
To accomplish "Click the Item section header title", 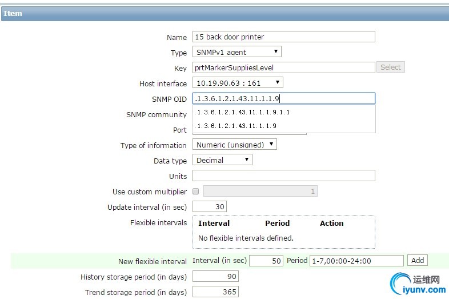I will coord(13,14).
